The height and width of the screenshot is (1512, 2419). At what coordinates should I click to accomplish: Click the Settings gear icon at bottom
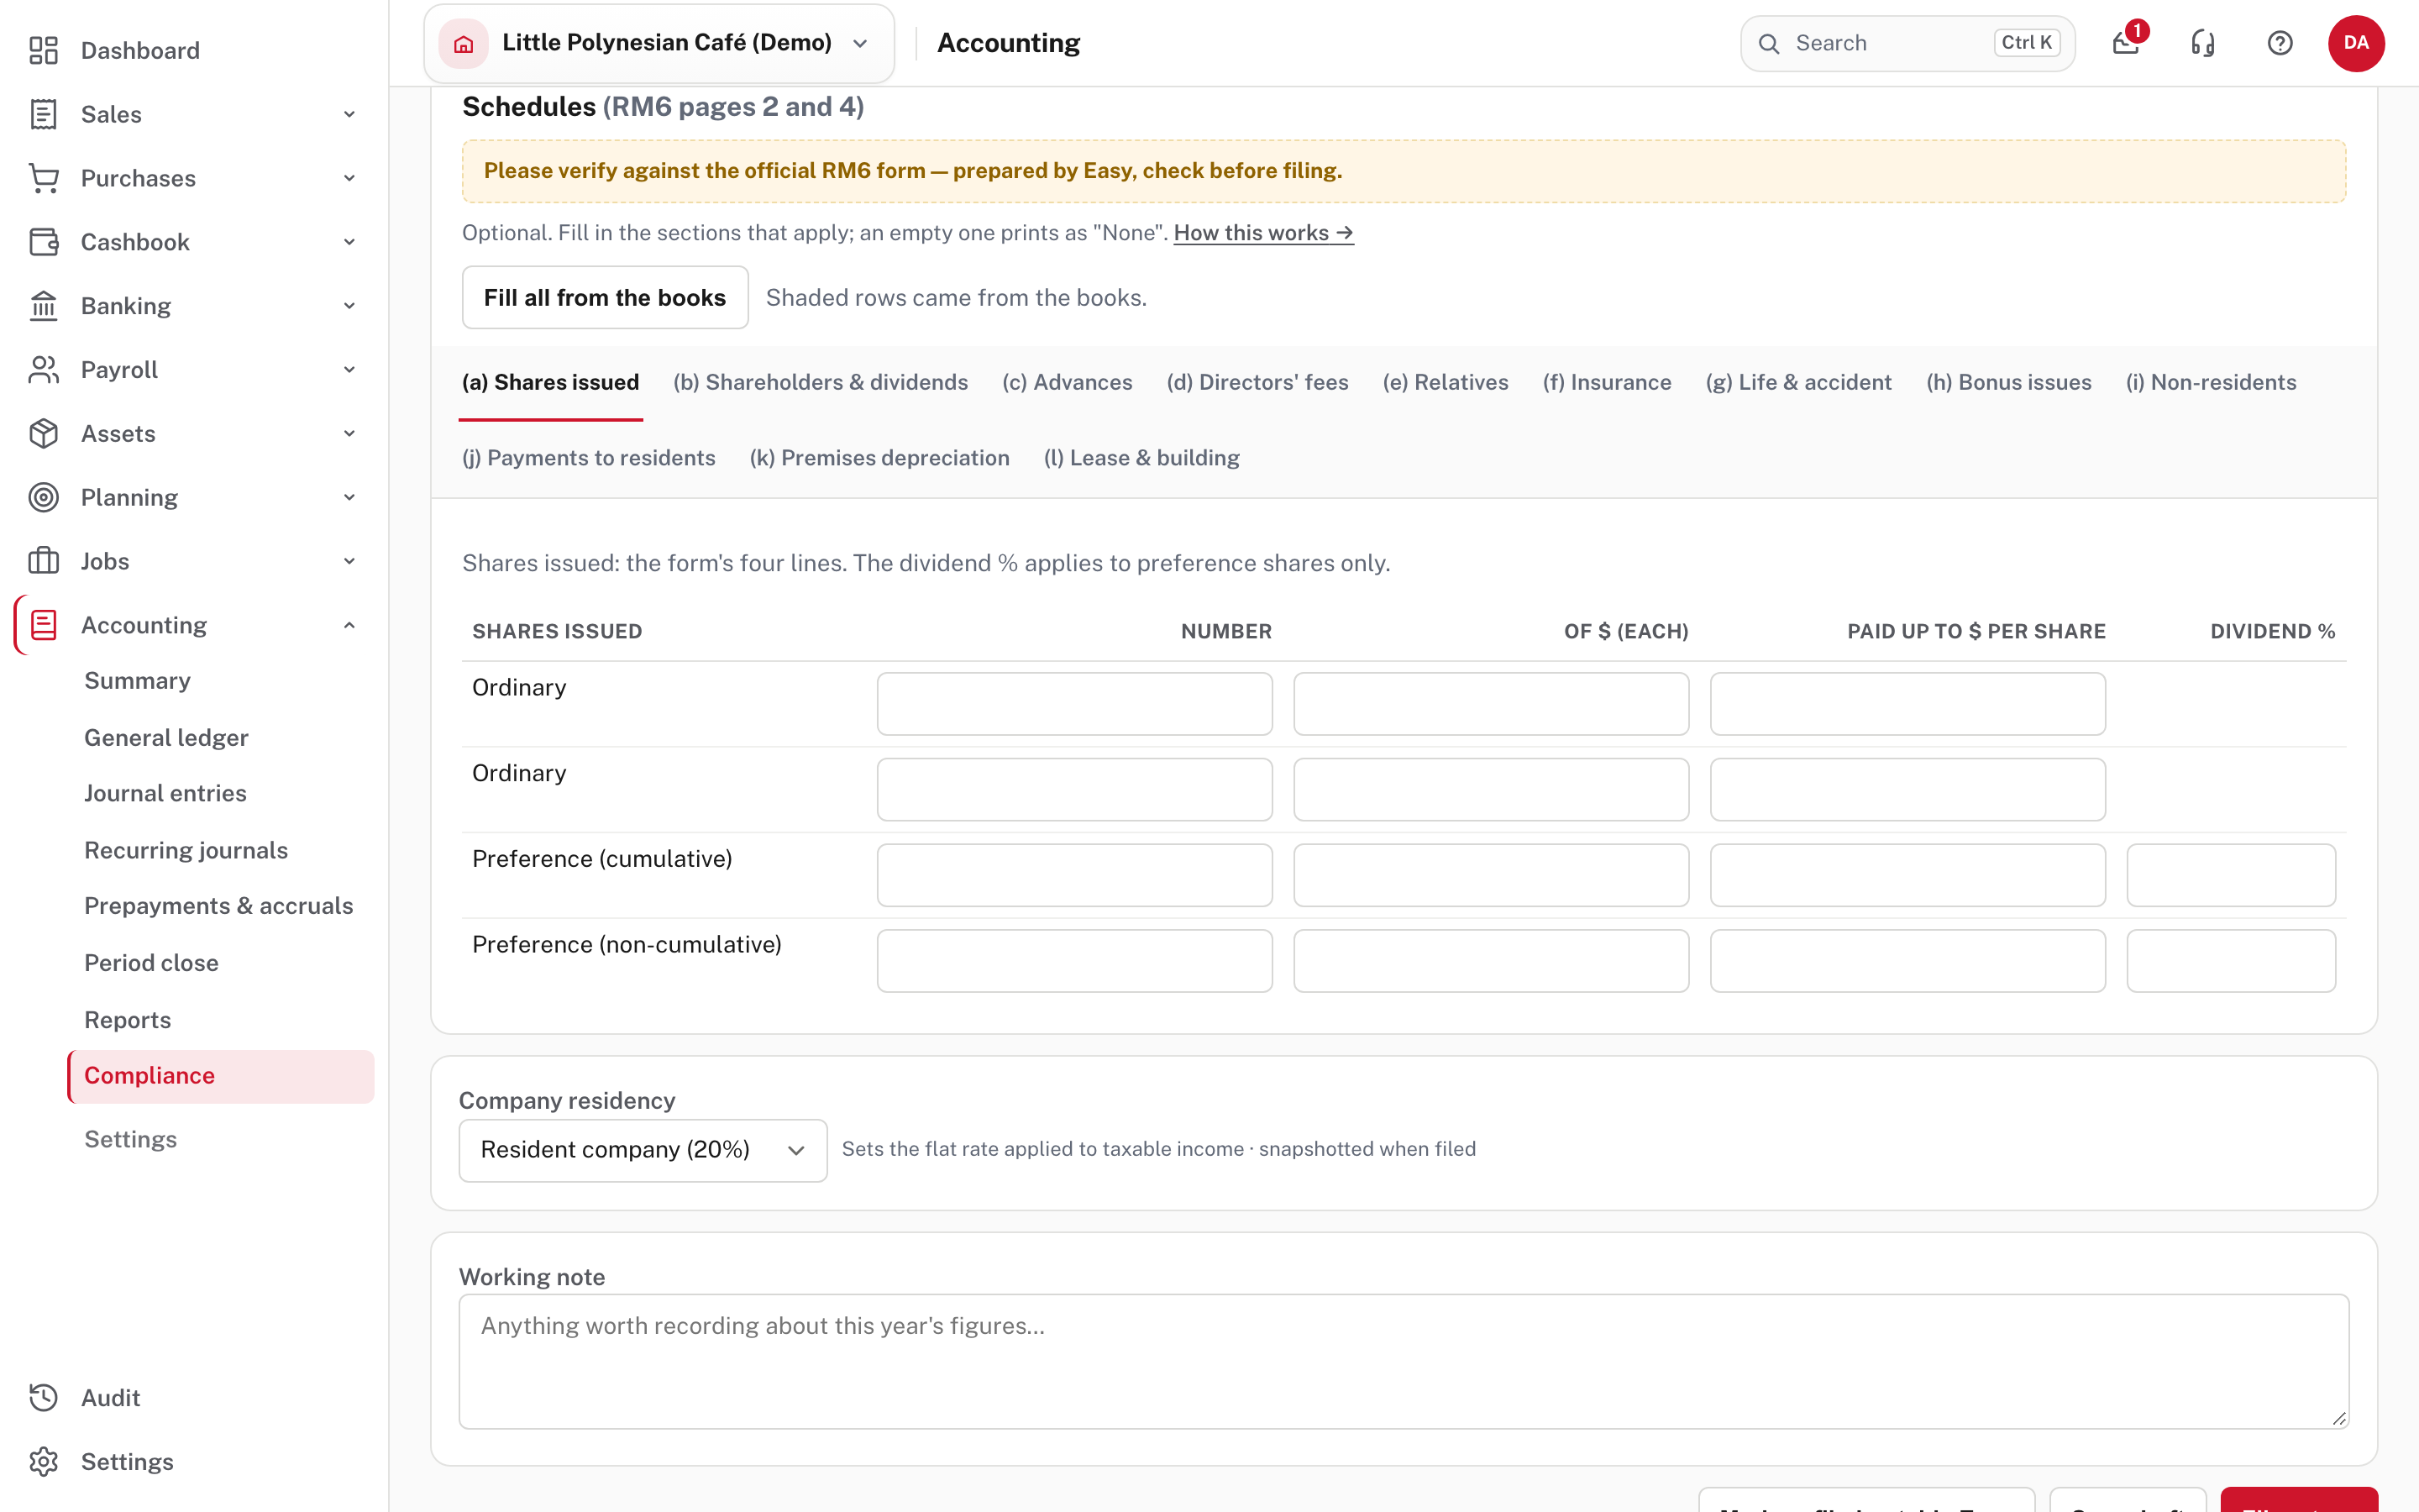point(43,1462)
